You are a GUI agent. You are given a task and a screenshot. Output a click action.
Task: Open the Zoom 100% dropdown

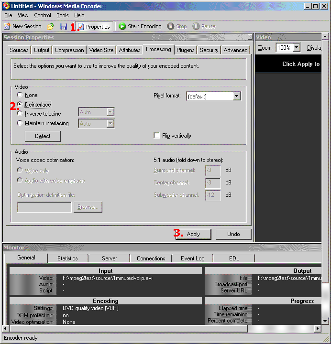(296, 47)
